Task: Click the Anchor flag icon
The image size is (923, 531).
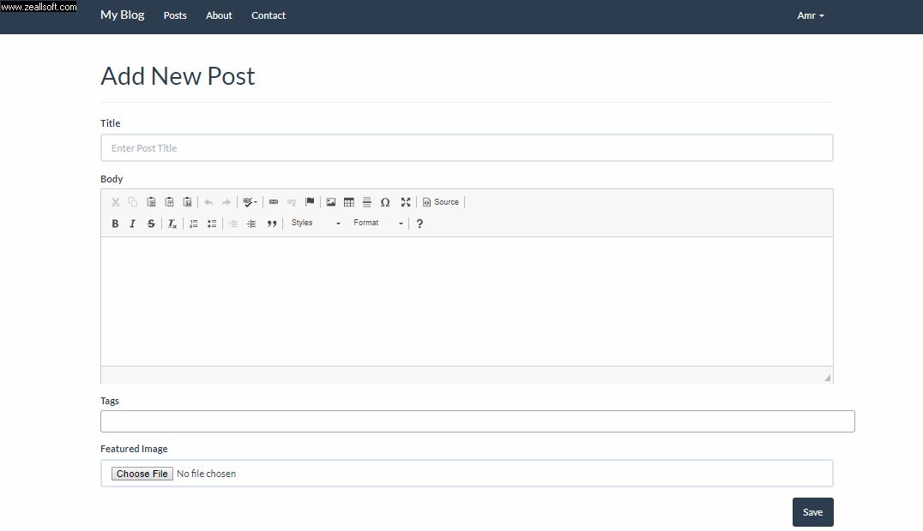Action: pyautogui.click(x=310, y=202)
